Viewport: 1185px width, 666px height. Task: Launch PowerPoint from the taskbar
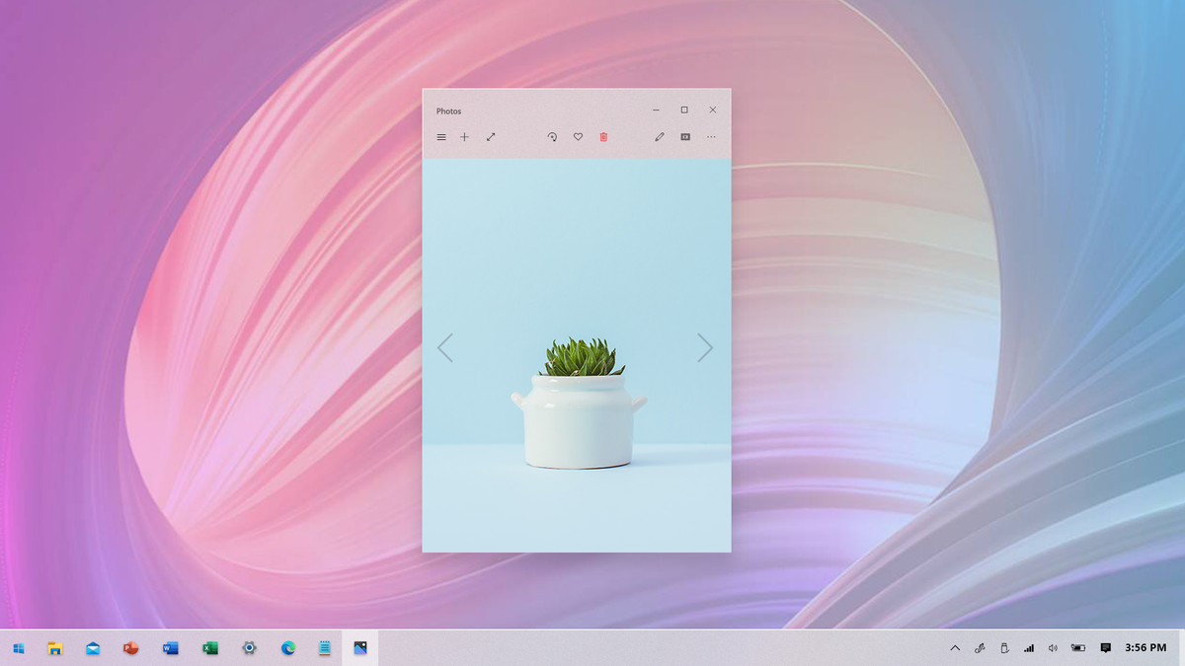[130, 648]
